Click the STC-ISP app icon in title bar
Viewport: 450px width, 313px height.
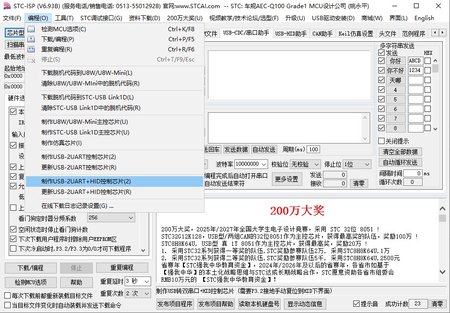click(7, 6)
